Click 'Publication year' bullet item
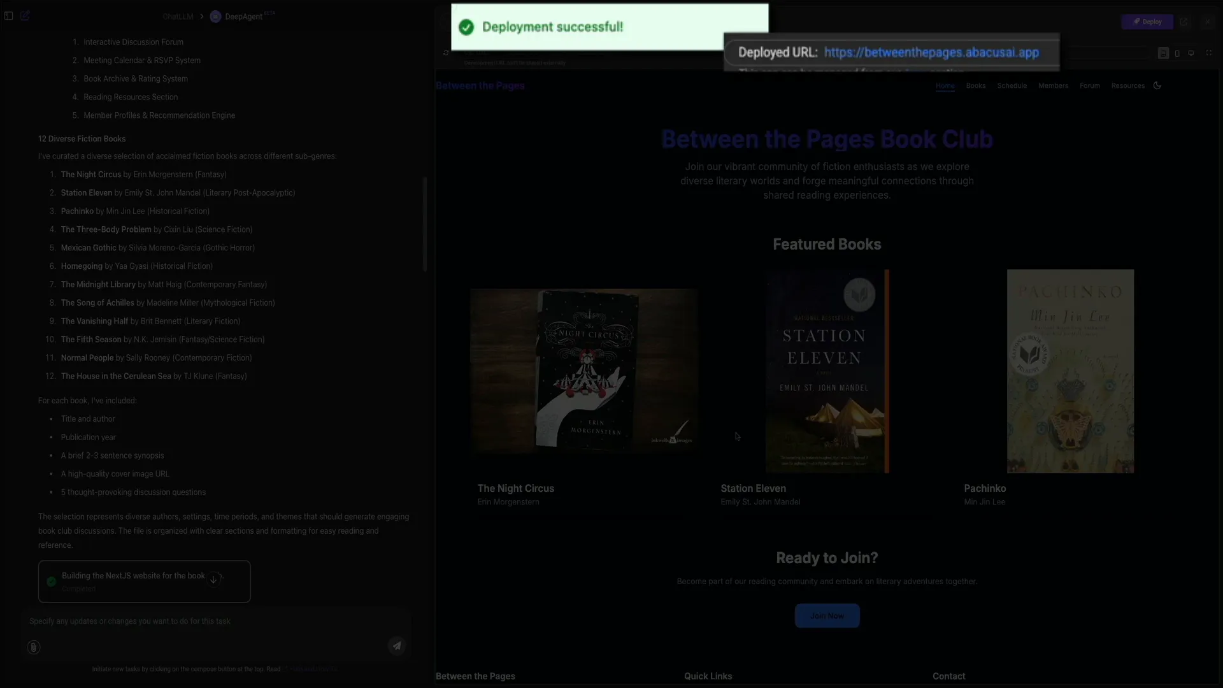 89,438
